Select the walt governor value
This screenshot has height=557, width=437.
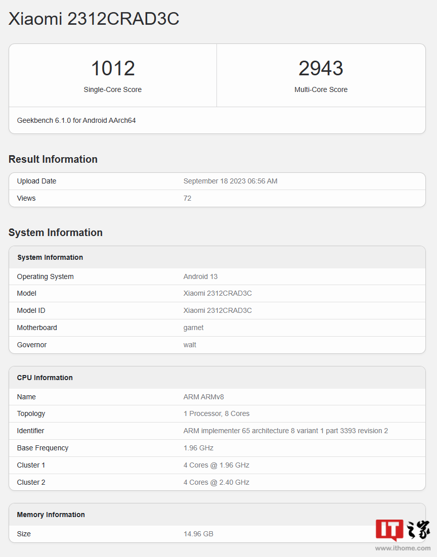pos(190,345)
